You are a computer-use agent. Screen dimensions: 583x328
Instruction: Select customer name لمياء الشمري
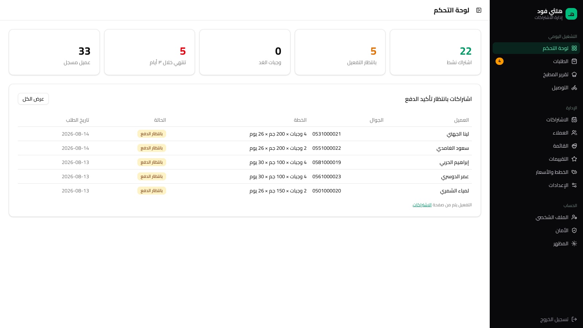pos(454,191)
